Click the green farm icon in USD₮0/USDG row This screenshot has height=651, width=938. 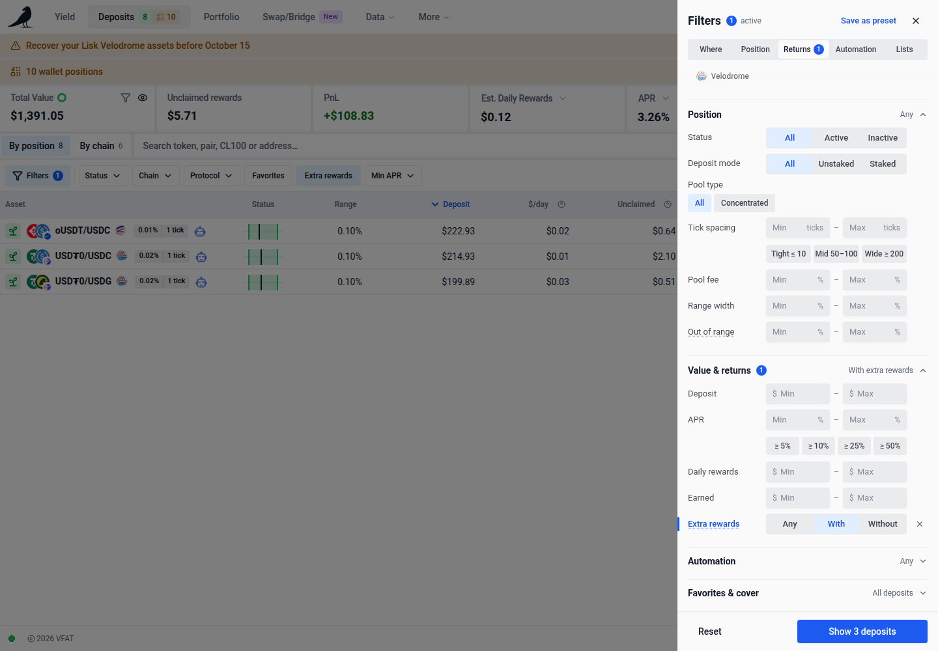click(x=13, y=282)
